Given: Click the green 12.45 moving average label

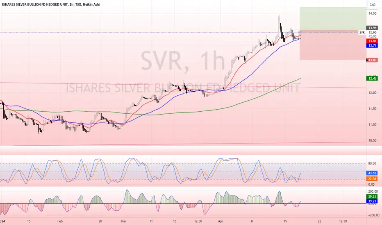Looking at the screenshot, I should [x=372, y=78].
